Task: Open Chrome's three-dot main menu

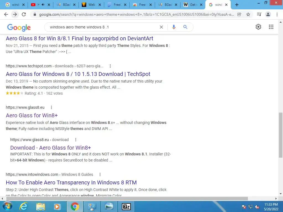Action: 277,14
